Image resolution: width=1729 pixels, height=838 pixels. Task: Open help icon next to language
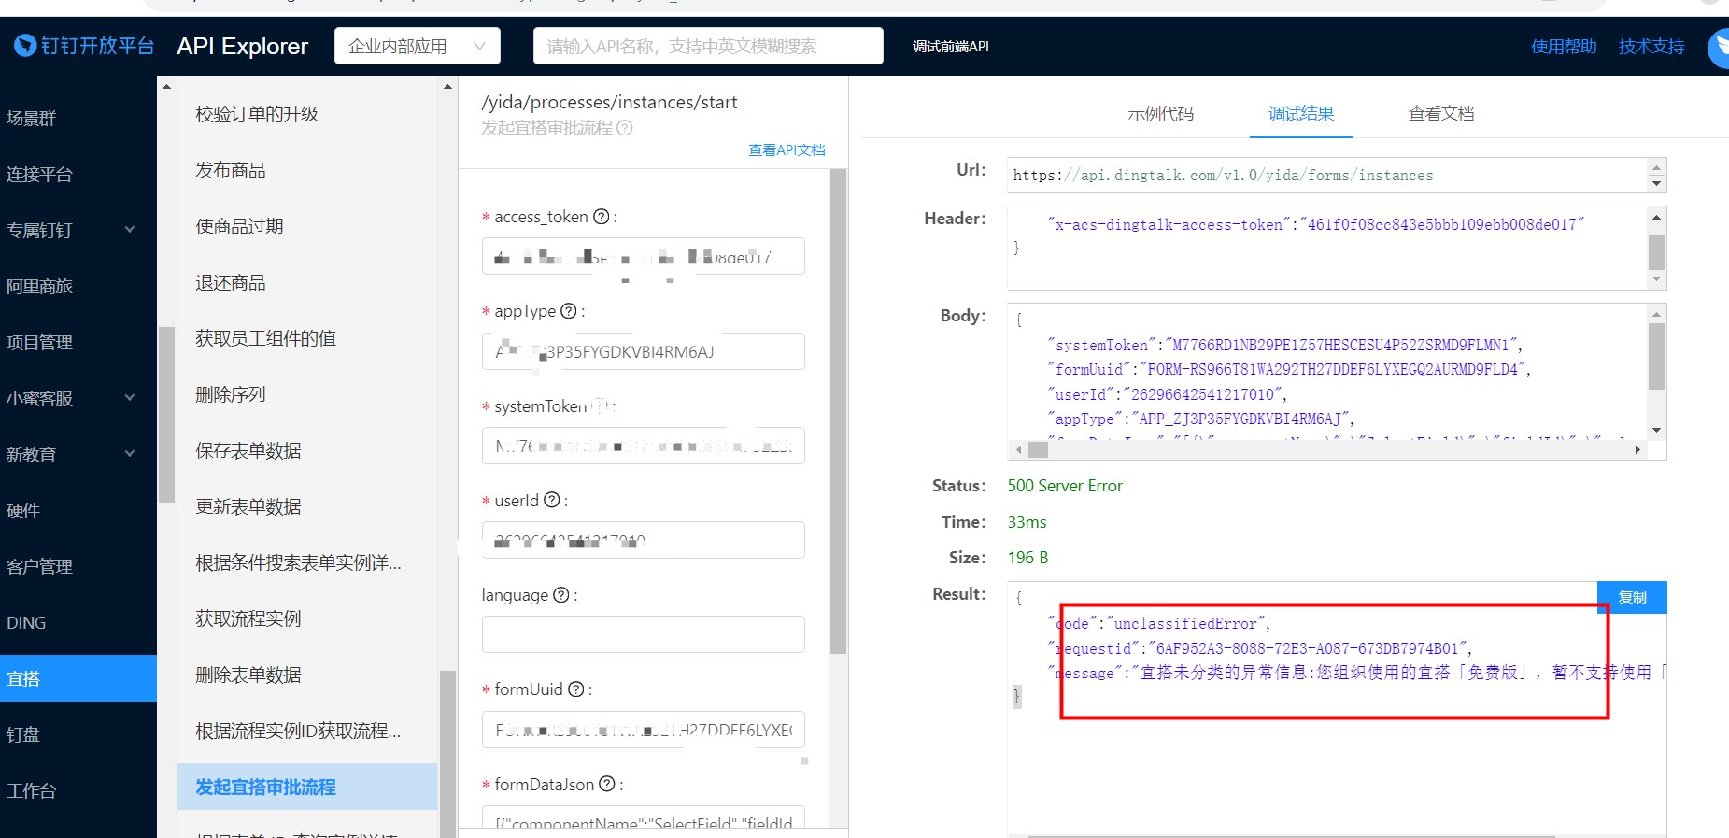561,595
